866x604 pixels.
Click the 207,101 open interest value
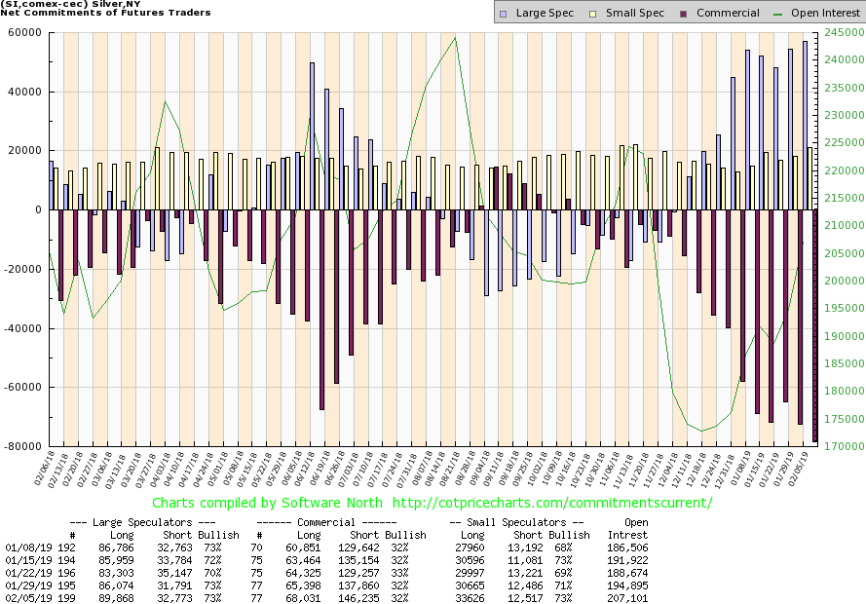coord(628,597)
